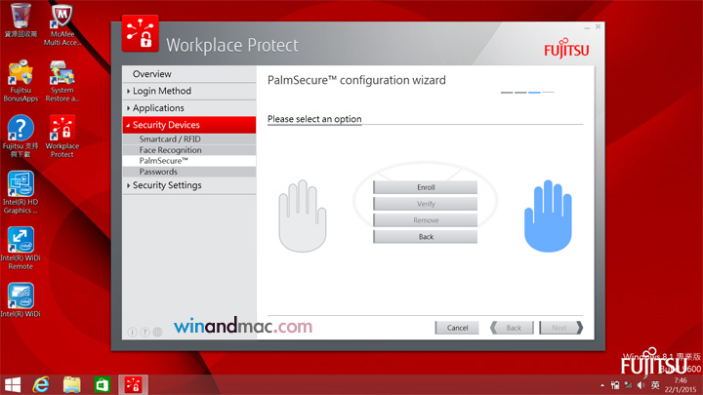Open McAfee Multi Access desktop shortcut
The height and width of the screenshot is (395, 703).
(62, 24)
